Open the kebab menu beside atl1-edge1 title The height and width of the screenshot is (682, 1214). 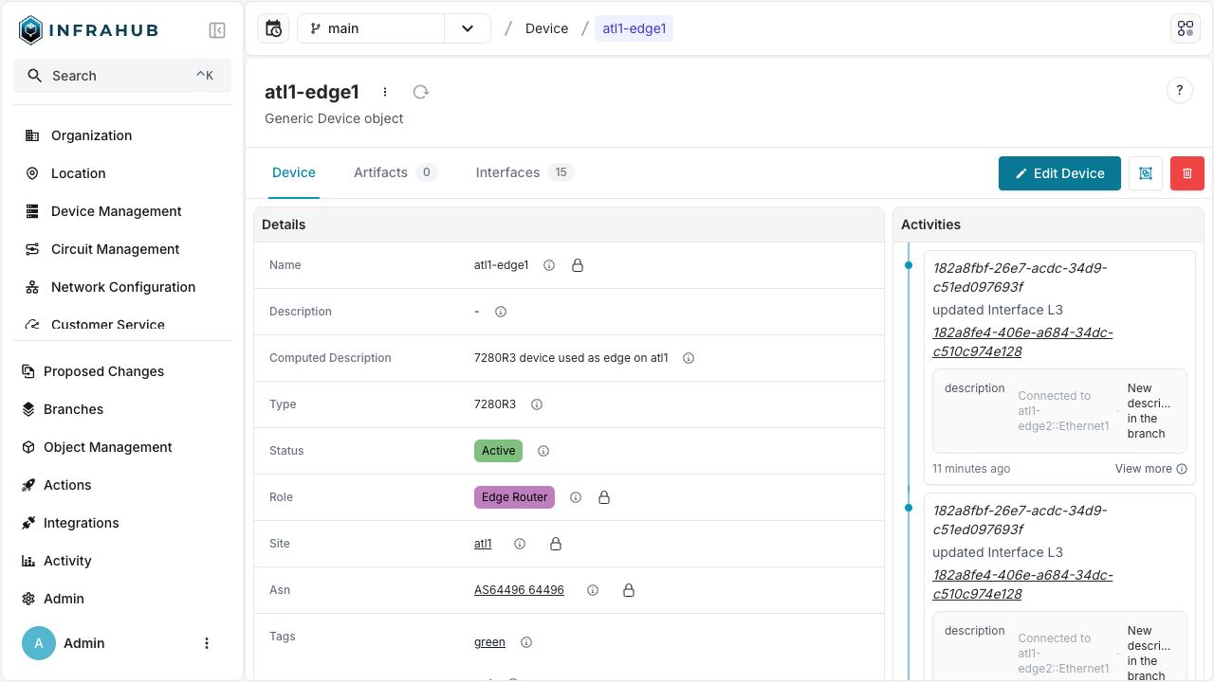pos(385,92)
